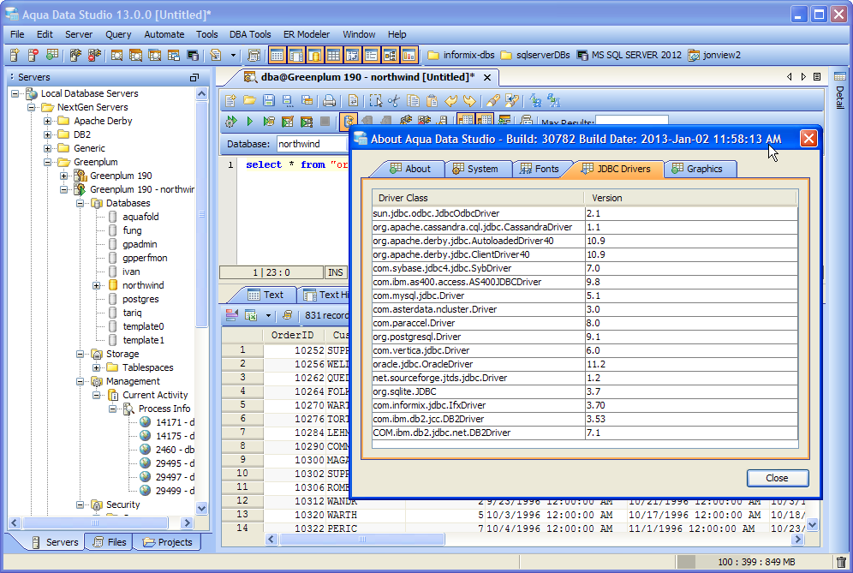Open the DBA Tools menu

point(250,34)
